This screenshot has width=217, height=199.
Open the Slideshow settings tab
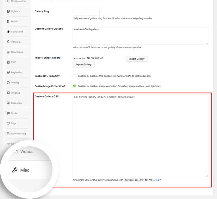[16, 103]
